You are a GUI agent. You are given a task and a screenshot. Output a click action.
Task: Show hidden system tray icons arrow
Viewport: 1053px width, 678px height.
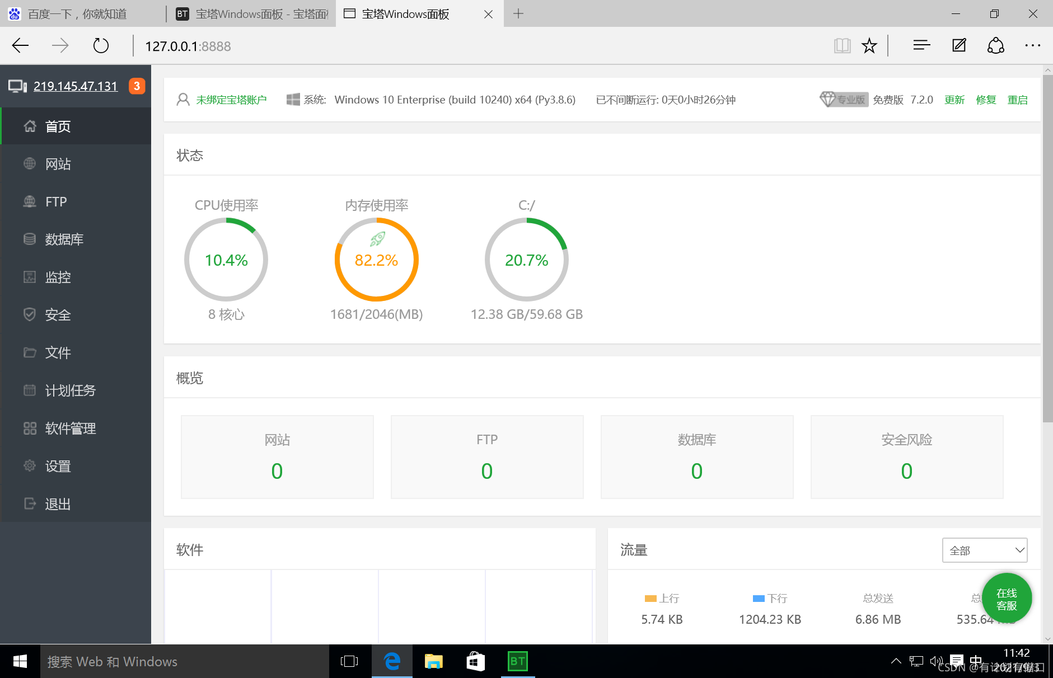896,661
